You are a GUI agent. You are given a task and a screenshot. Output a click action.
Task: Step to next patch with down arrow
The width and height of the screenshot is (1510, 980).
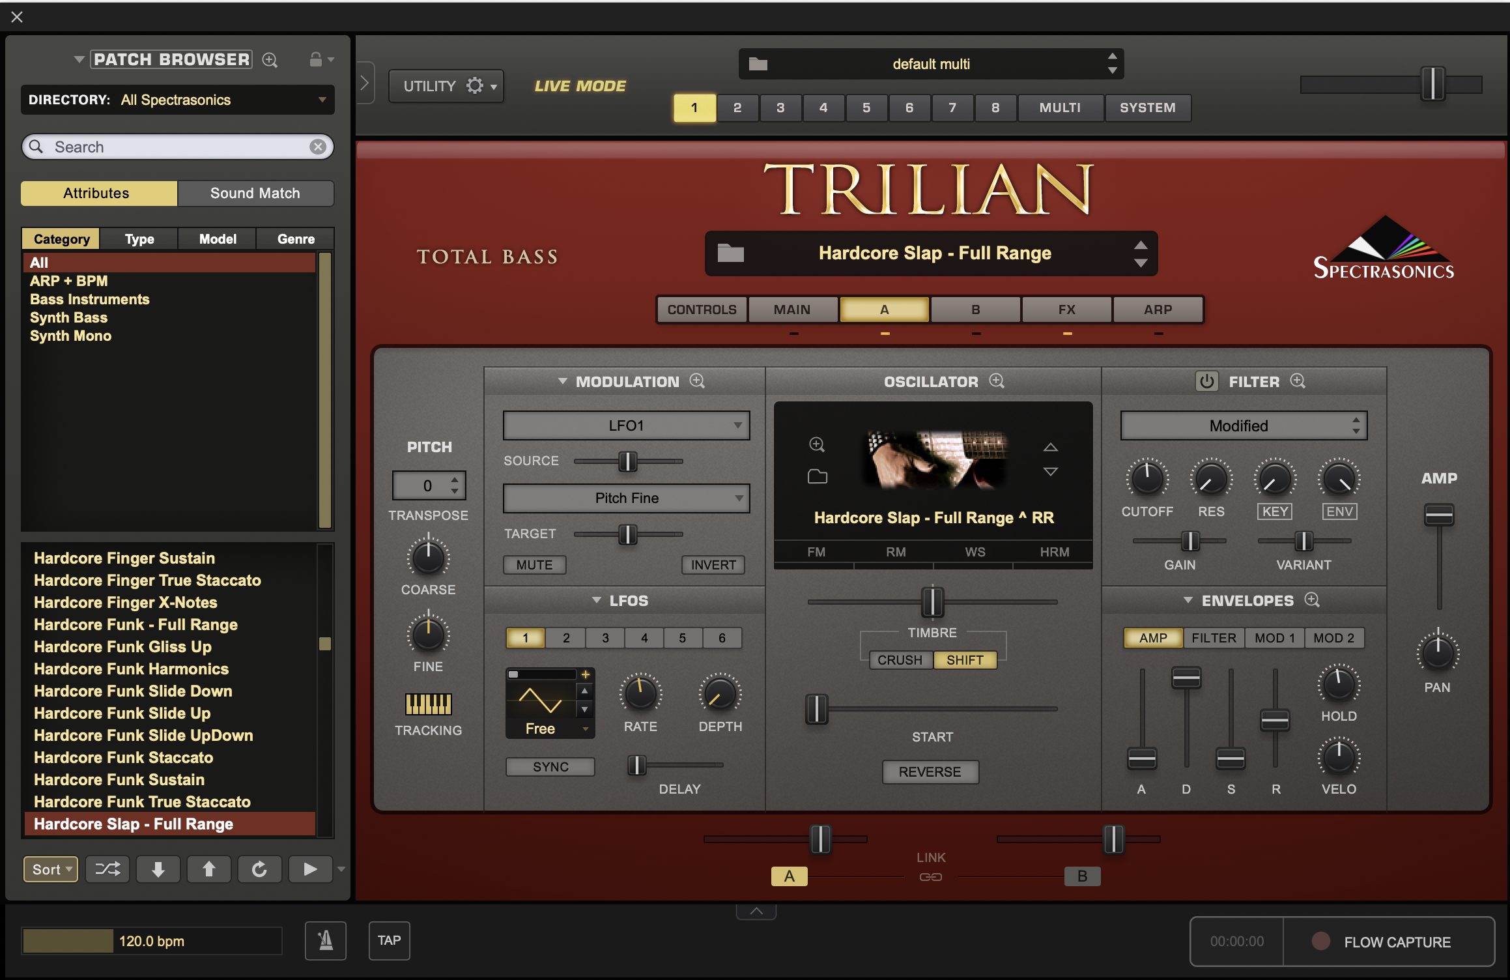click(x=158, y=869)
